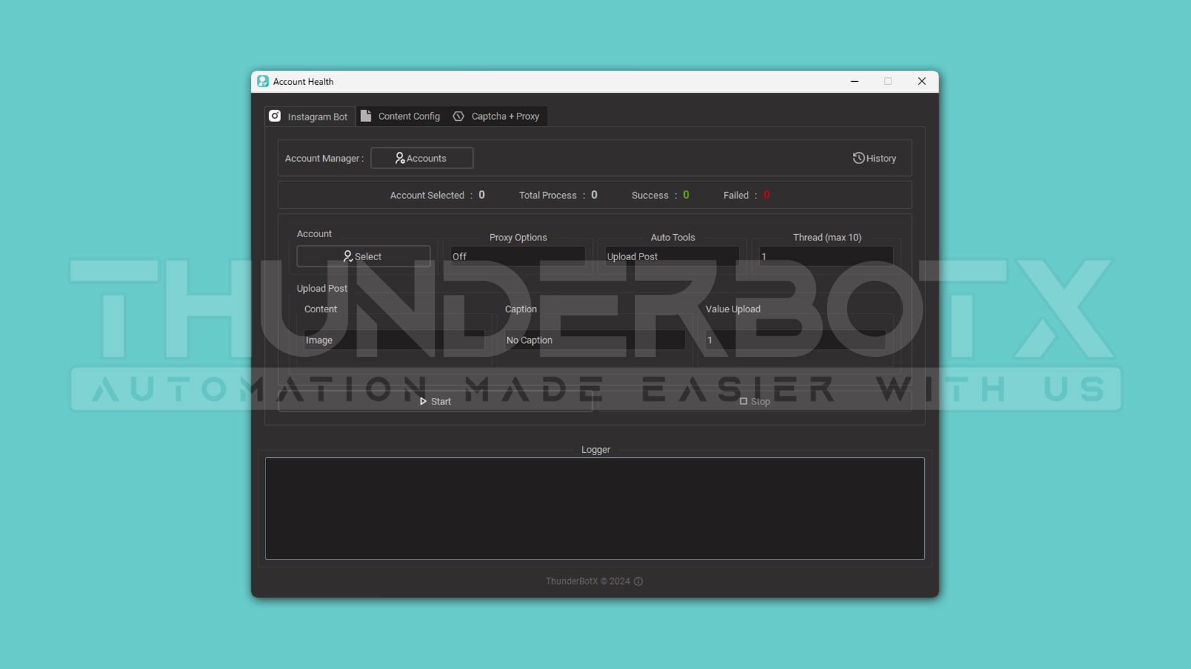Switch to the Captcha + Proxy tab
Screen dimensions: 1191x669
point(504,116)
